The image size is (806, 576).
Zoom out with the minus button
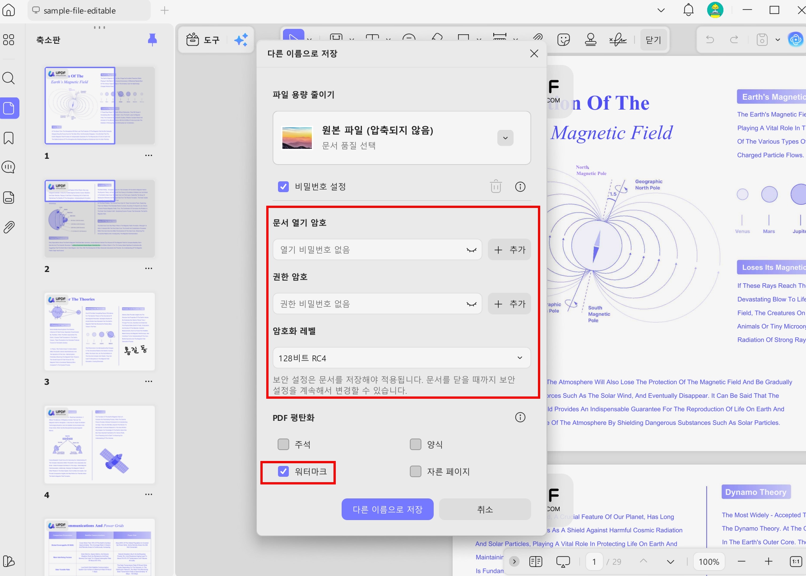click(741, 562)
